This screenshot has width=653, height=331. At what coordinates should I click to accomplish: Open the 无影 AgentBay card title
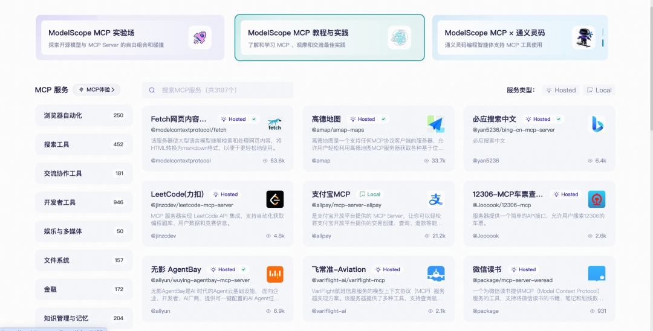coord(176,269)
